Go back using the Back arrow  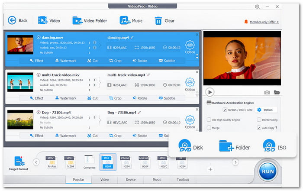click(x=18, y=20)
